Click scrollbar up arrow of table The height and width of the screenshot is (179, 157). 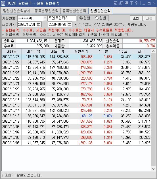pos(153,52)
